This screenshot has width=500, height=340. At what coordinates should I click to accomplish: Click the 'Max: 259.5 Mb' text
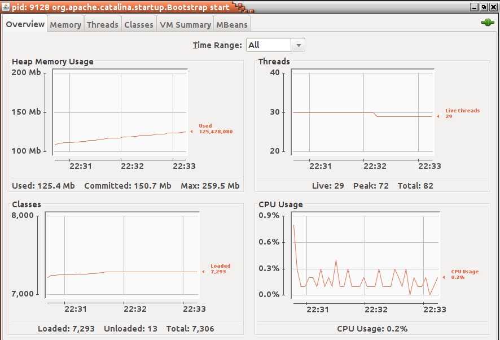pos(210,186)
